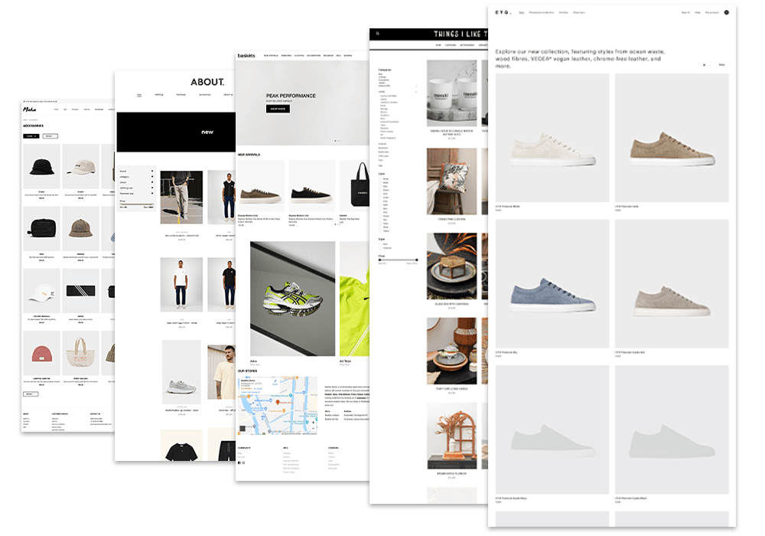Collapse the Living category arrow in Things I Like
The width and height of the screenshot is (765, 536).
(416, 92)
